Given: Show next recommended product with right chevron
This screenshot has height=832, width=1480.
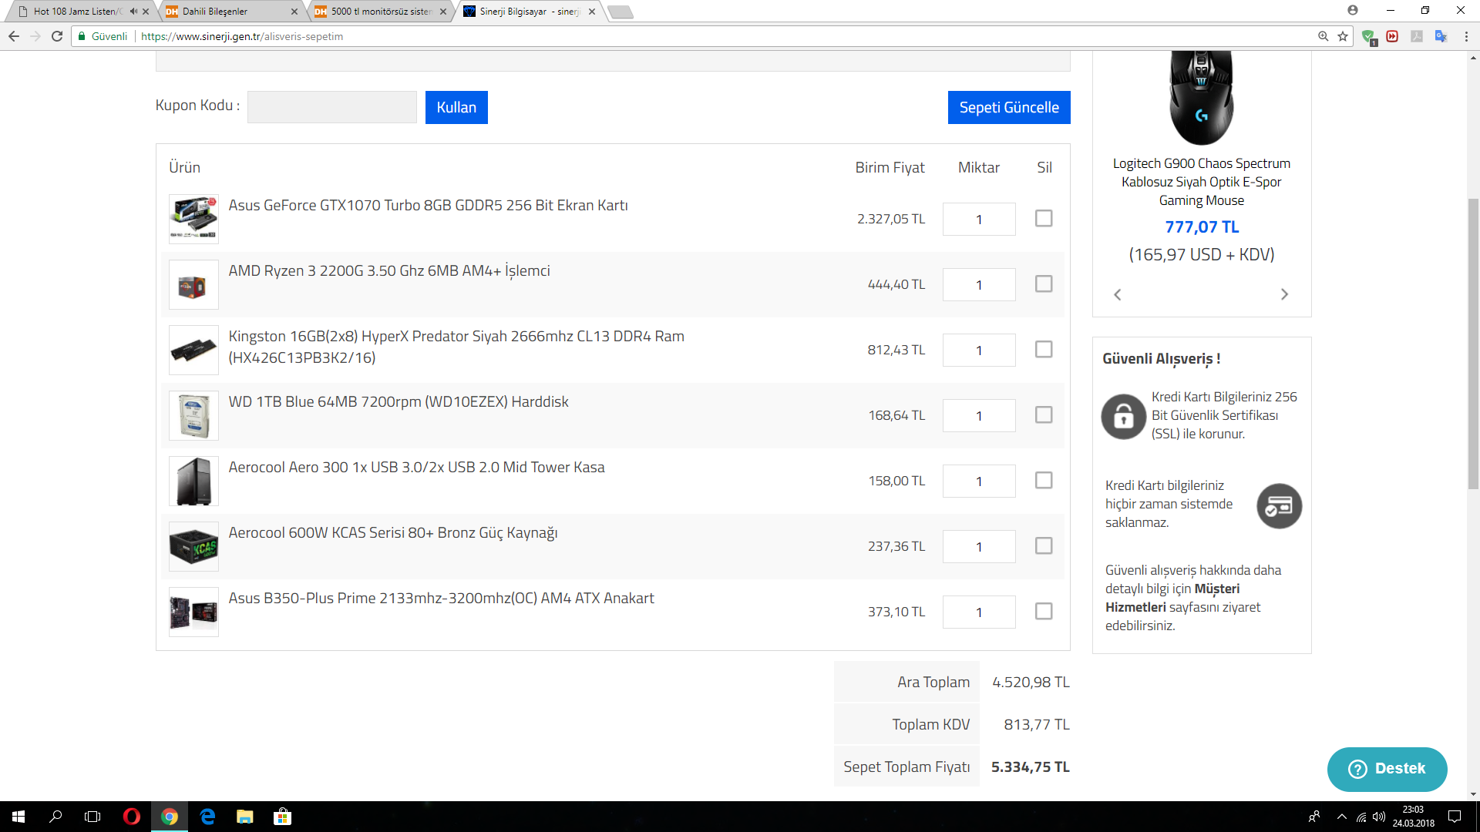Looking at the screenshot, I should pos(1284,294).
